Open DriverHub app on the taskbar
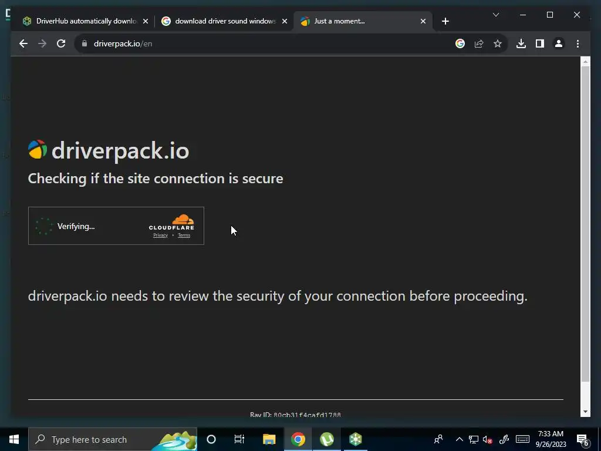This screenshot has height=451, width=601. coord(355,439)
